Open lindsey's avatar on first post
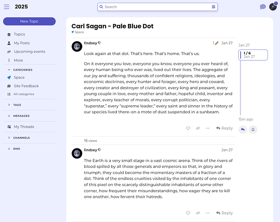Screen dimensions: 280x222 coord(77,47)
